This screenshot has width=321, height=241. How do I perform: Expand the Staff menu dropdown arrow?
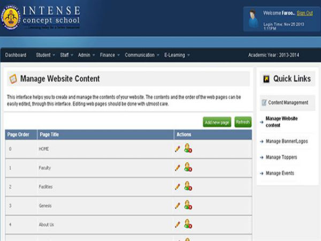(72, 55)
